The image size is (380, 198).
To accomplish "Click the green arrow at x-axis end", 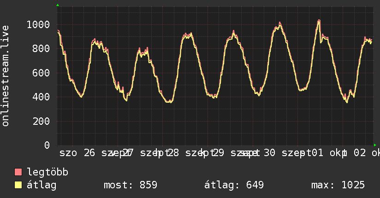I will point(375,145).
